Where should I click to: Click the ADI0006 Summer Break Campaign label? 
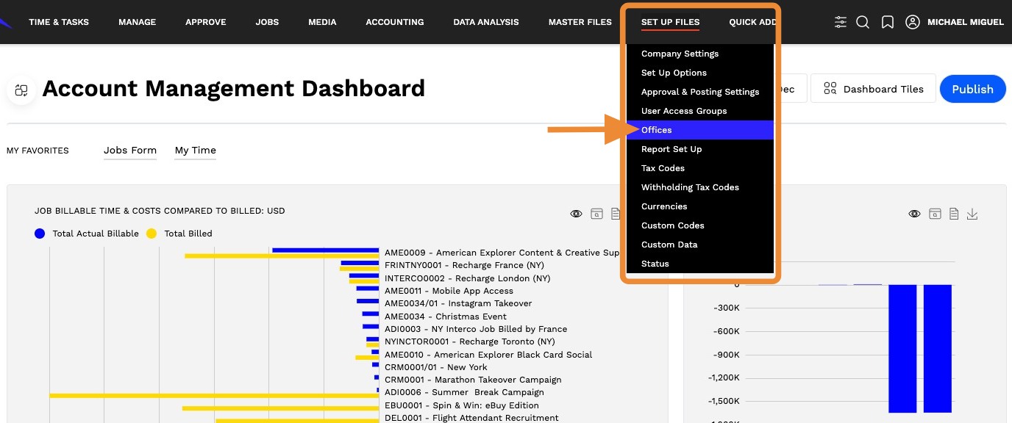(x=464, y=392)
